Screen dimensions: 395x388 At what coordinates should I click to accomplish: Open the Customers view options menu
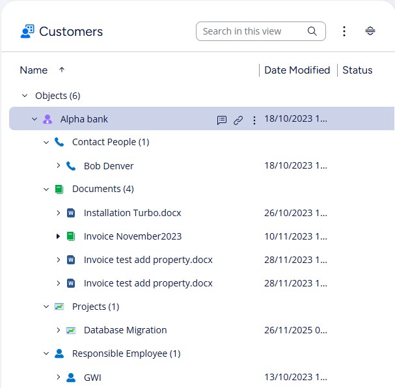pyautogui.click(x=344, y=31)
